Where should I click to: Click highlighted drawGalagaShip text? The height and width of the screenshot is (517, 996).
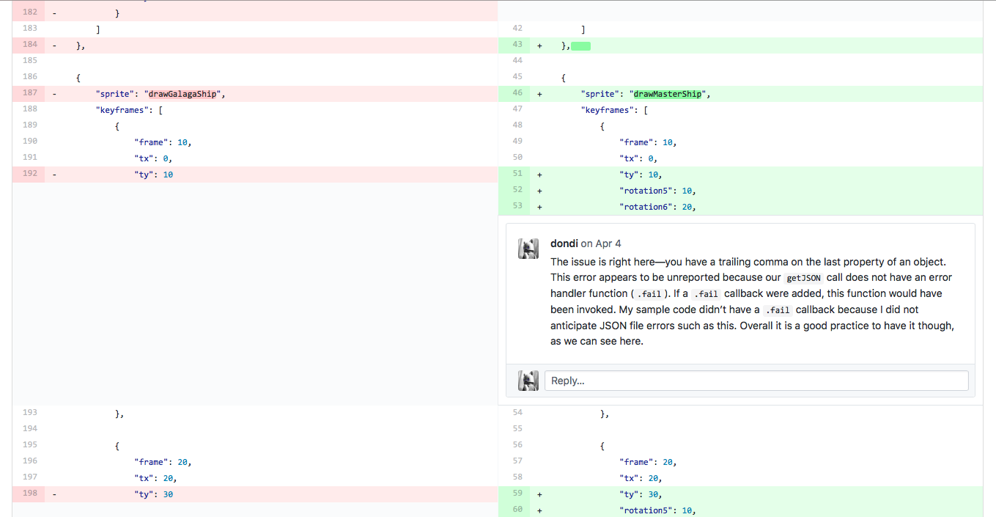pos(182,94)
